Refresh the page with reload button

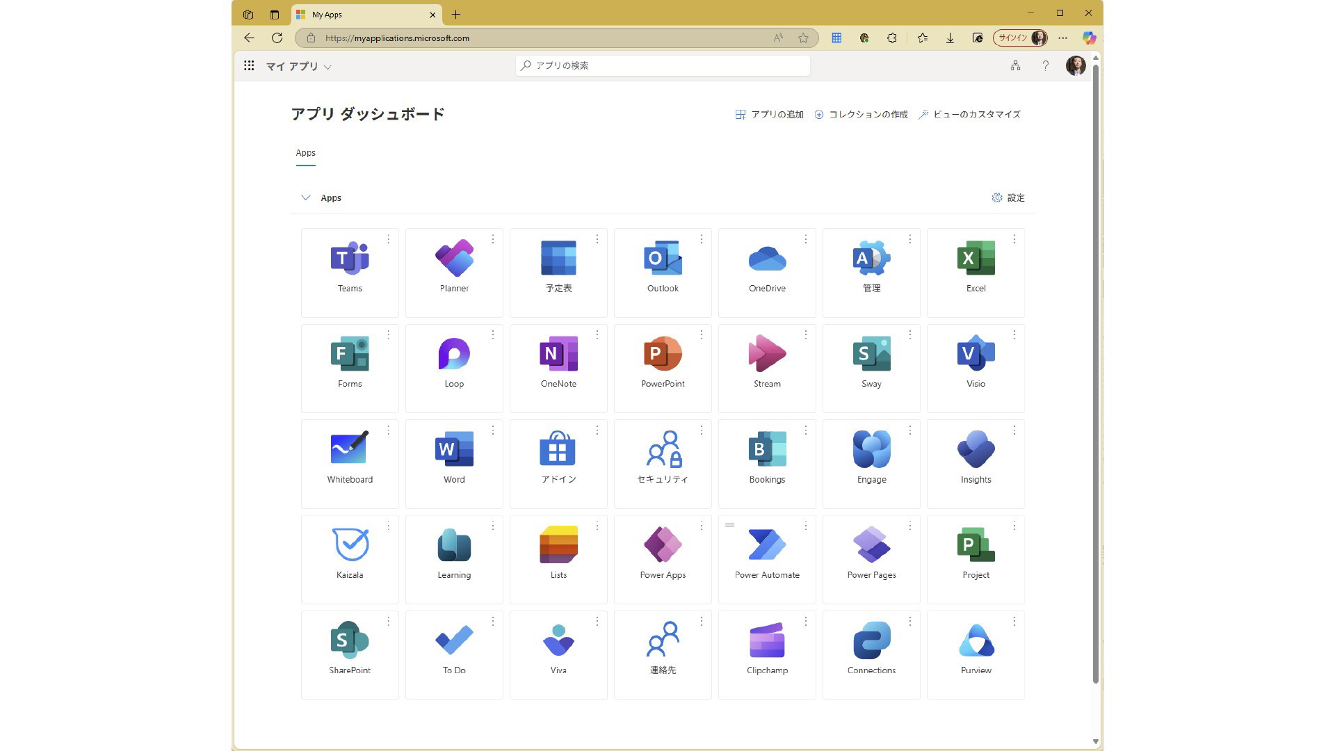coord(277,38)
